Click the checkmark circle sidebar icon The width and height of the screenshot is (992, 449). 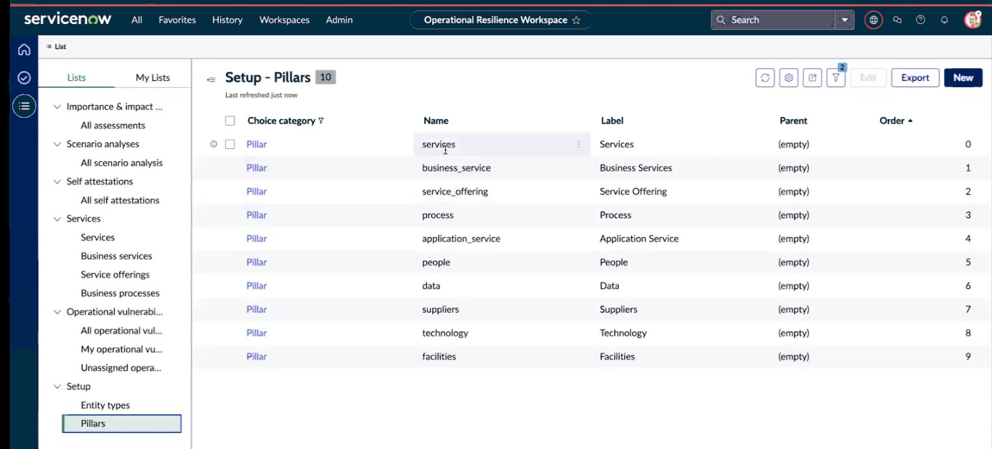[24, 78]
